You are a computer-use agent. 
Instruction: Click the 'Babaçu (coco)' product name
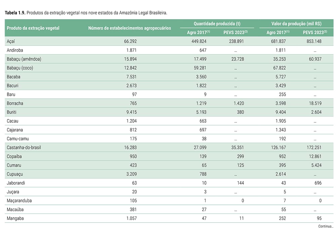(x=20, y=68)
